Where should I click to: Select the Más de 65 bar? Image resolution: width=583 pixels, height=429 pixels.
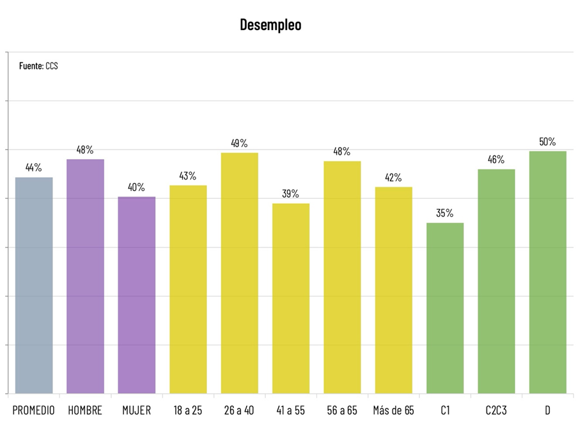pyautogui.click(x=393, y=290)
